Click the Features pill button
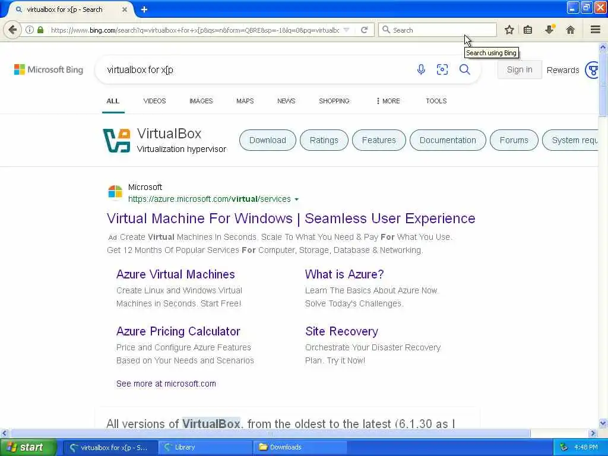The height and width of the screenshot is (456, 608). (379, 140)
